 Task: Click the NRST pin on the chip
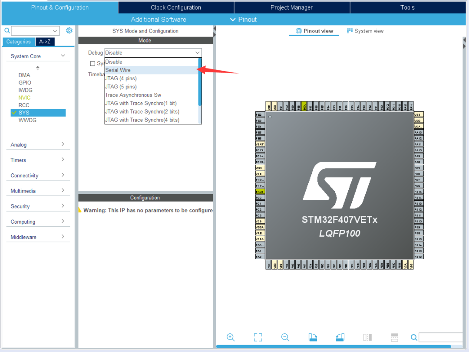point(260,192)
